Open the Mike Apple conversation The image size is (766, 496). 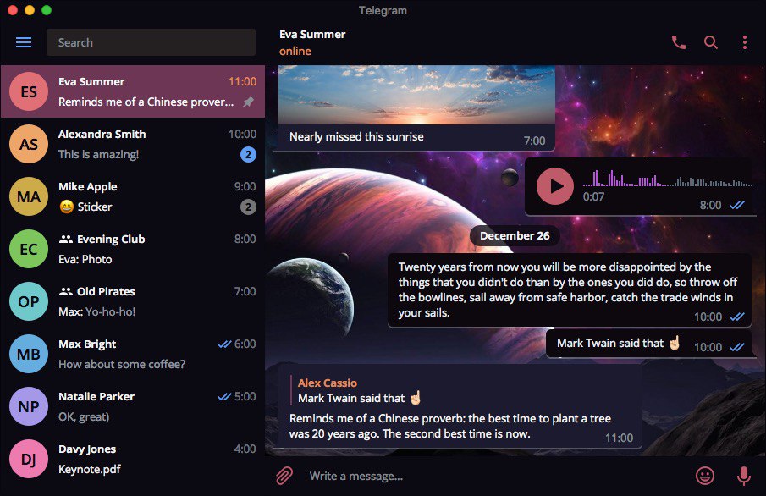[133, 196]
